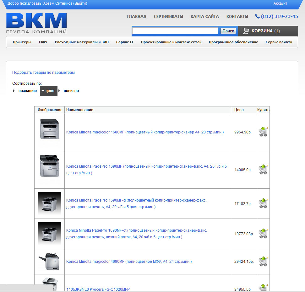
Task: Open Konica Minolta magicolor 1680MF product page
Action: 145,132
